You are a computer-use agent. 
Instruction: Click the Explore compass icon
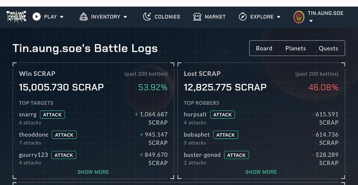(x=243, y=17)
